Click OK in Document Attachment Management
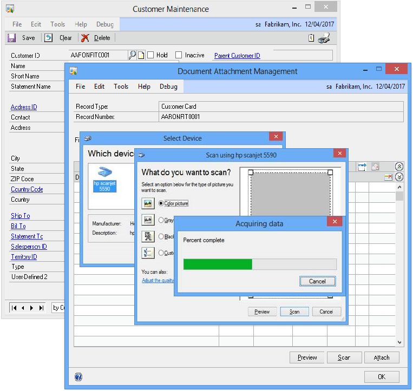This screenshot has width=413, height=391. click(382, 377)
